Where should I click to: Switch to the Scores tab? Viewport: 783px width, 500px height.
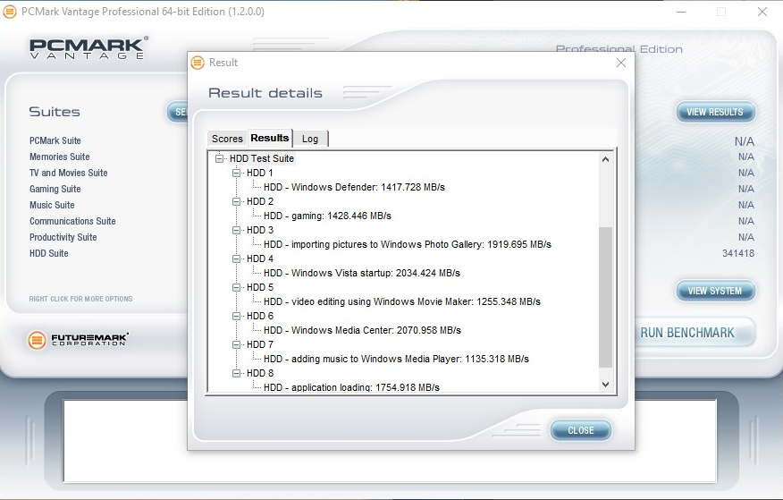[227, 139]
